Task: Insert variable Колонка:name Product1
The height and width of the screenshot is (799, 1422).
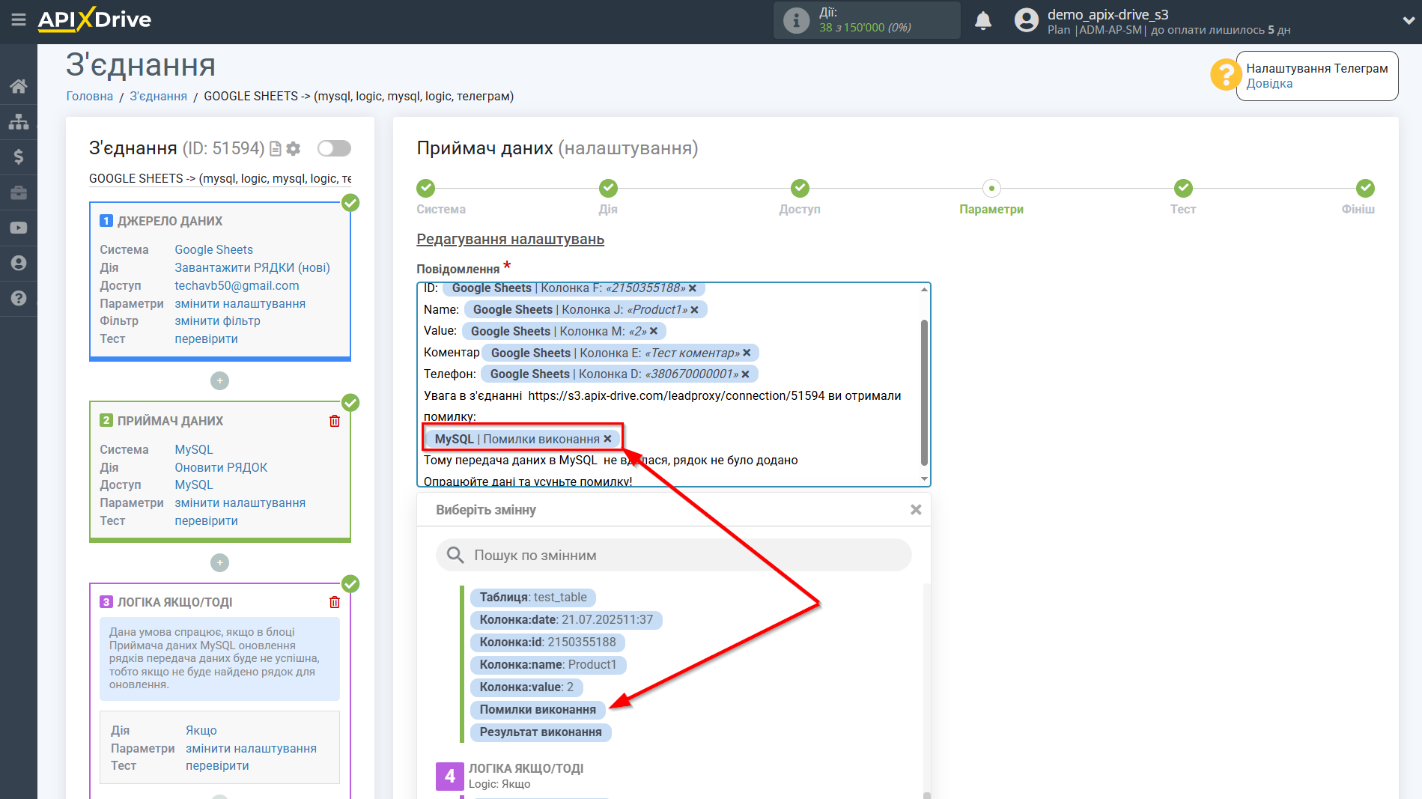Action: pyautogui.click(x=548, y=665)
